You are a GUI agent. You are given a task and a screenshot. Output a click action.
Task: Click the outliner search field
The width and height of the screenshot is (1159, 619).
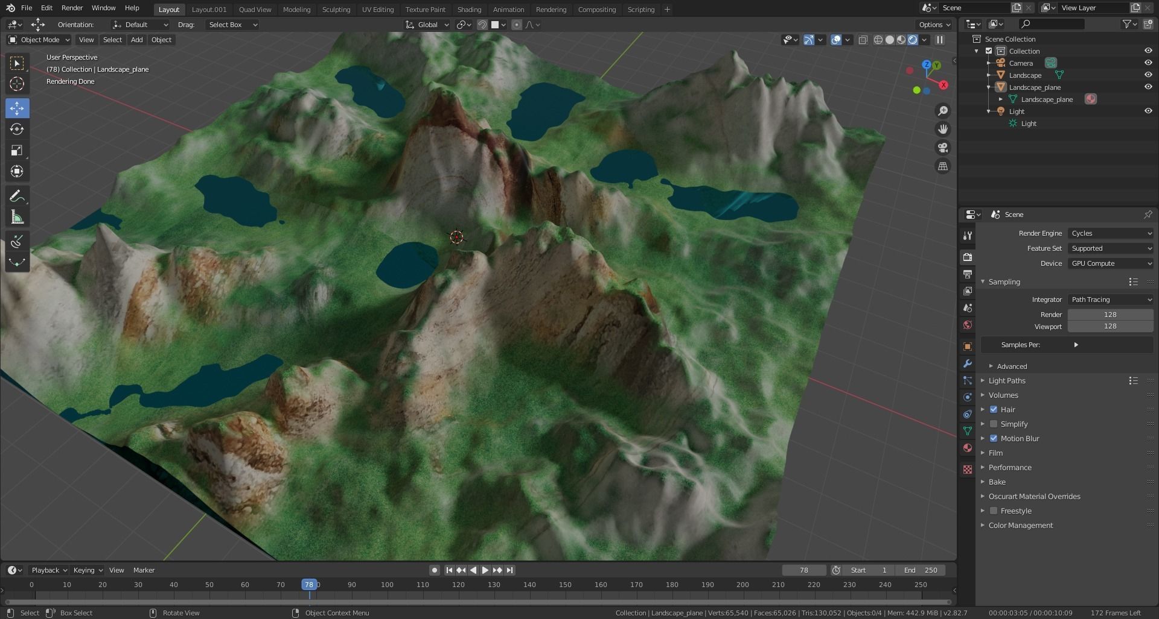[x=1051, y=24]
